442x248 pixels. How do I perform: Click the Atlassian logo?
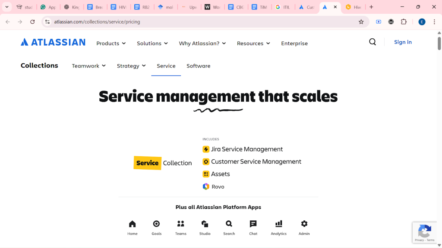coord(53,42)
